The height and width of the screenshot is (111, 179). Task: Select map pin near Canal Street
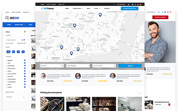(x=75, y=26)
